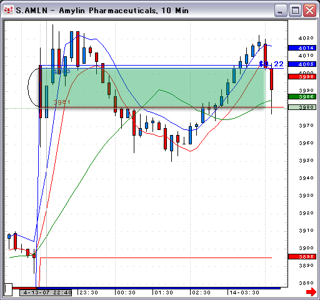The height and width of the screenshot is (300, 320).
Task: Click the 3930 price scale label
Action: (x=306, y=196)
